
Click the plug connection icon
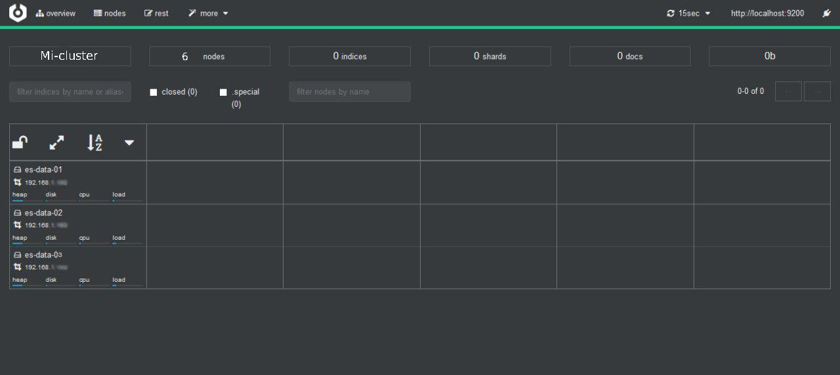827,13
